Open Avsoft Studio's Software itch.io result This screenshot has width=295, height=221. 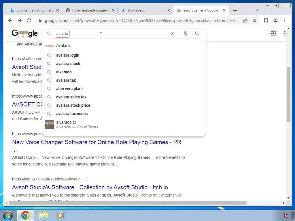[x=90, y=187]
